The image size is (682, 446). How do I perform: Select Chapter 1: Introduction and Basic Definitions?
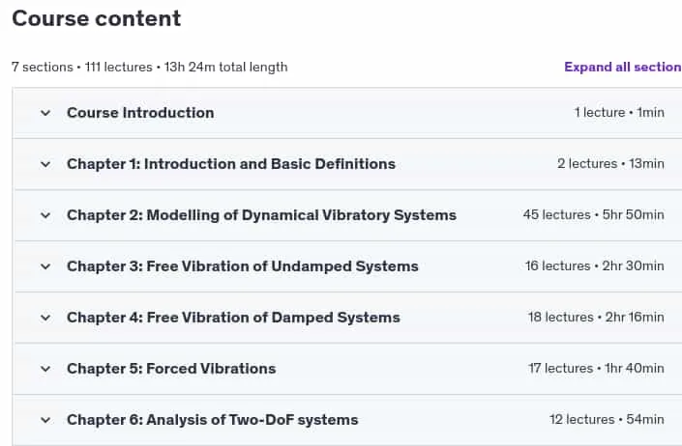231,164
